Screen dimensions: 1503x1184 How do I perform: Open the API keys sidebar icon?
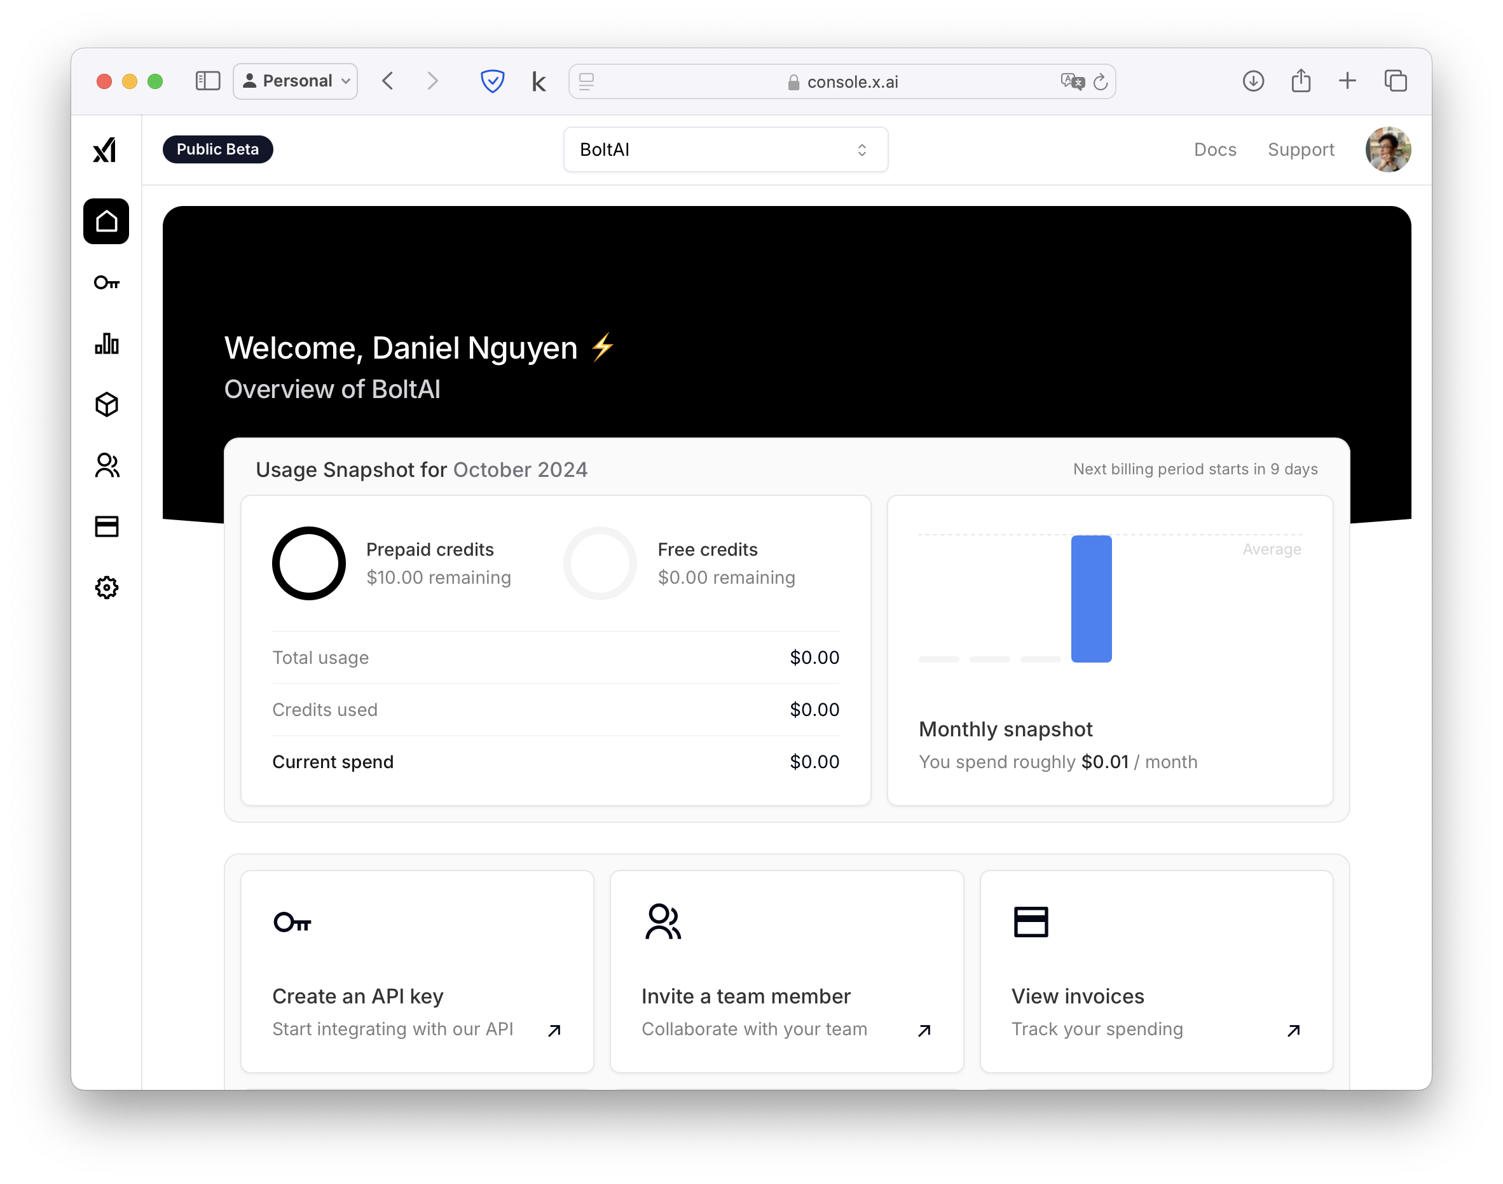[106, 283]
